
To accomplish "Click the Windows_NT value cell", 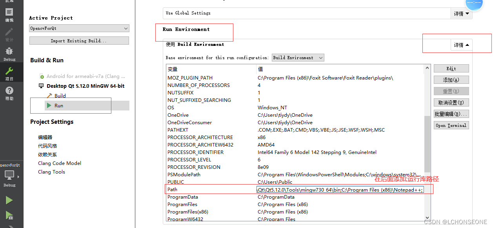I will tap(272, 108).
